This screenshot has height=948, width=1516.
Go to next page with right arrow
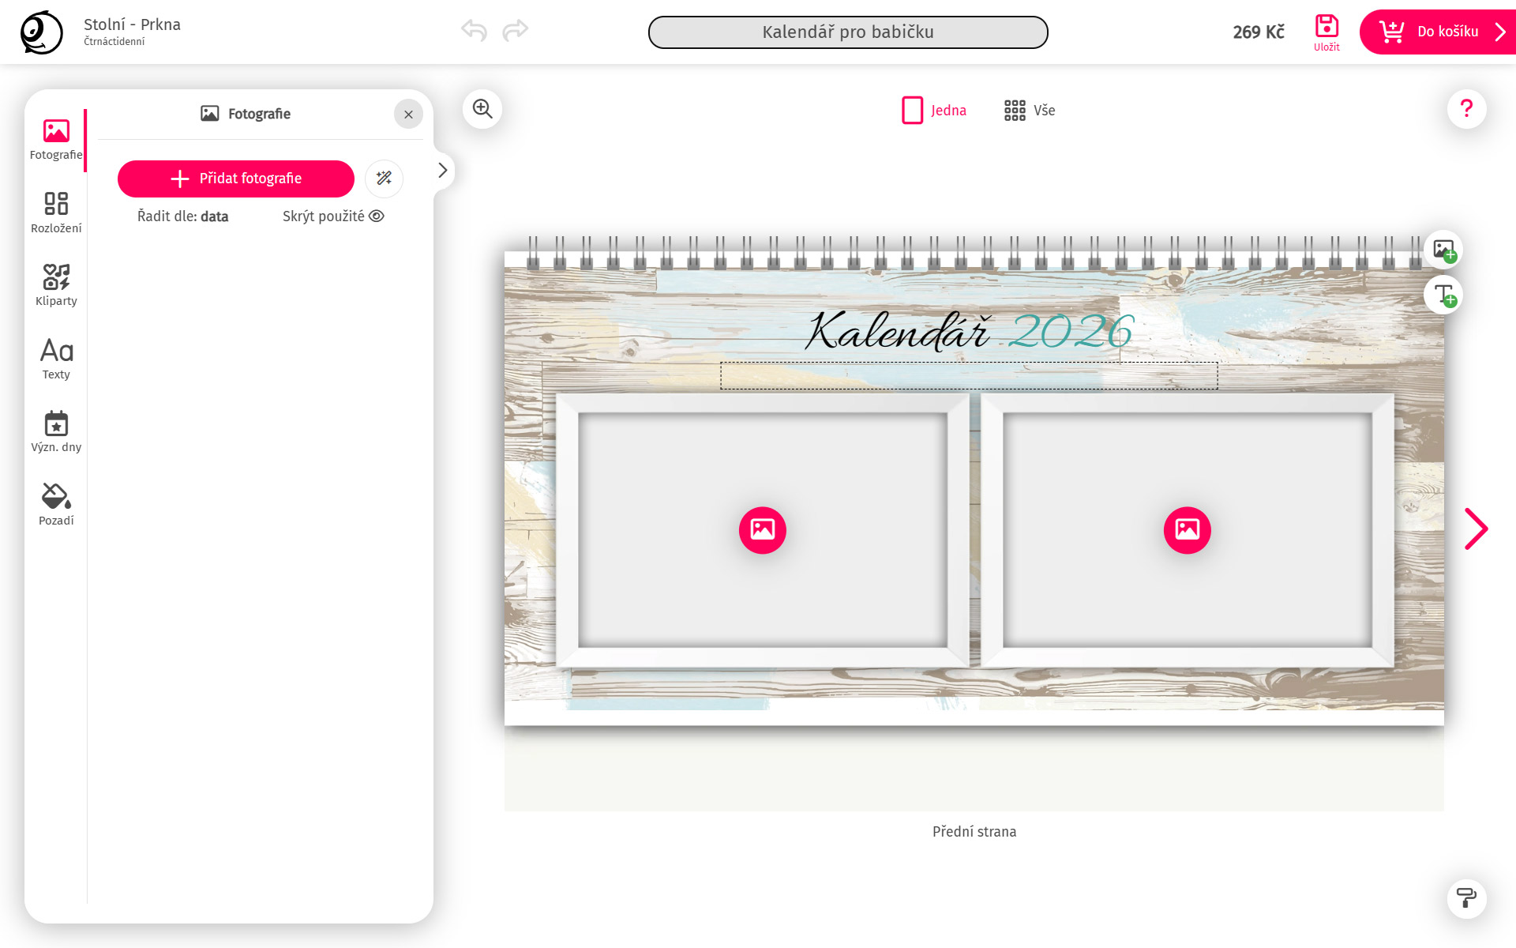(1477, 528)
